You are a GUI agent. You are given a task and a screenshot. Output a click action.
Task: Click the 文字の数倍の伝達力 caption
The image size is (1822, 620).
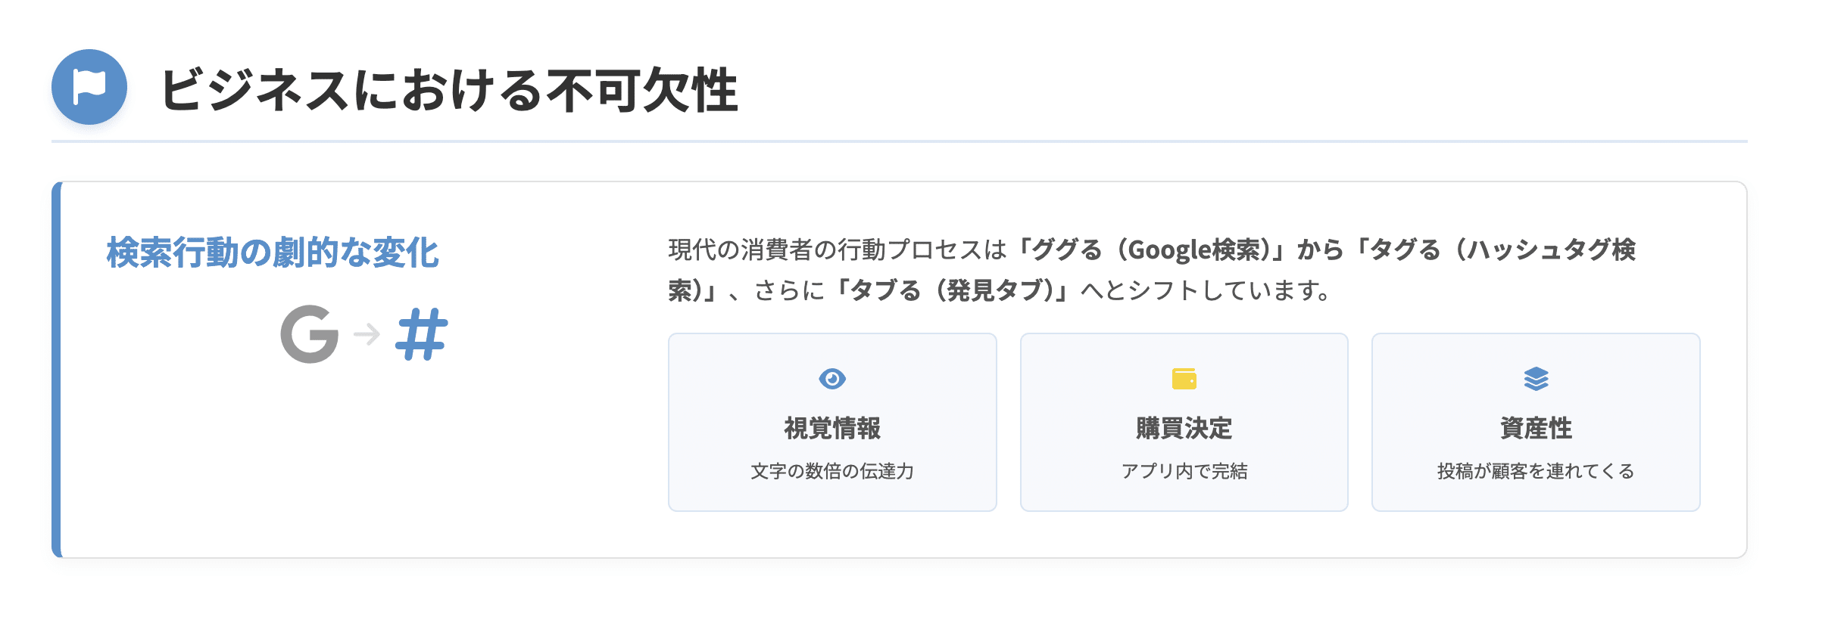[x=832, y=471]
